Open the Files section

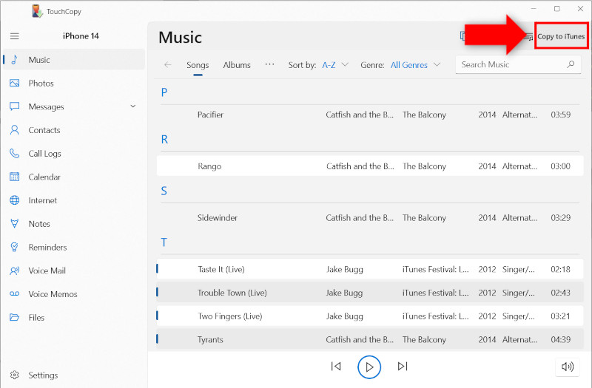pyautogui.click(x=74, y=317)
